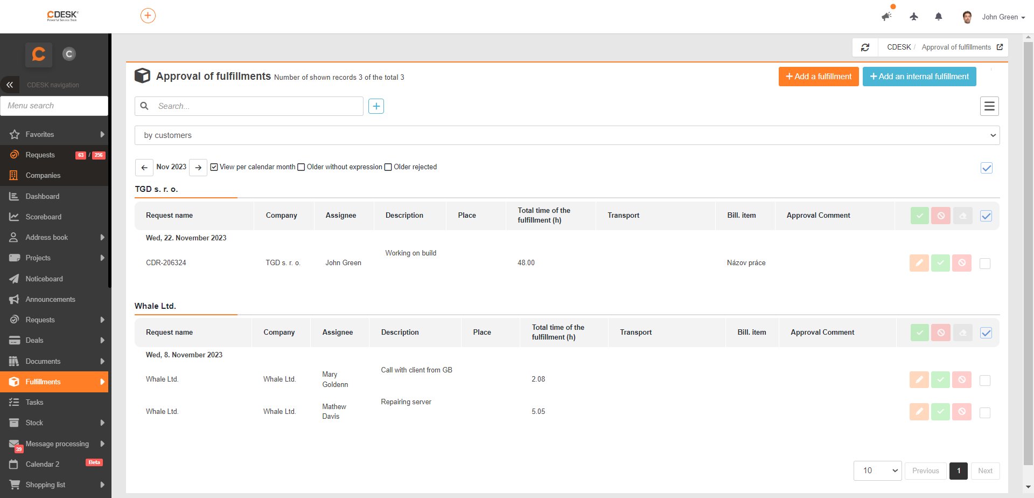Click the orange C logo tile in sidebar

click(x=39, y=54)
